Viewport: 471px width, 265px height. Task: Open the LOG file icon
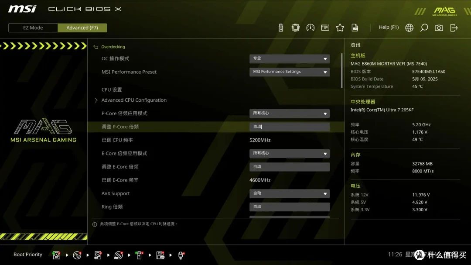[x=355, y=28]
